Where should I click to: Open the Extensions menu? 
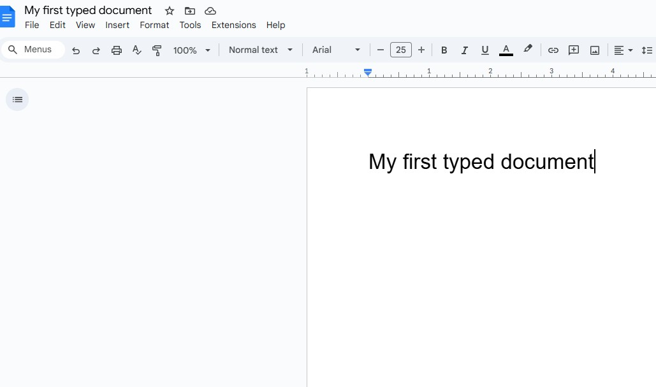(233, 25)
